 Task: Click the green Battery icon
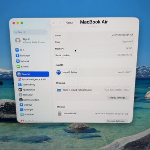(18, 66)
